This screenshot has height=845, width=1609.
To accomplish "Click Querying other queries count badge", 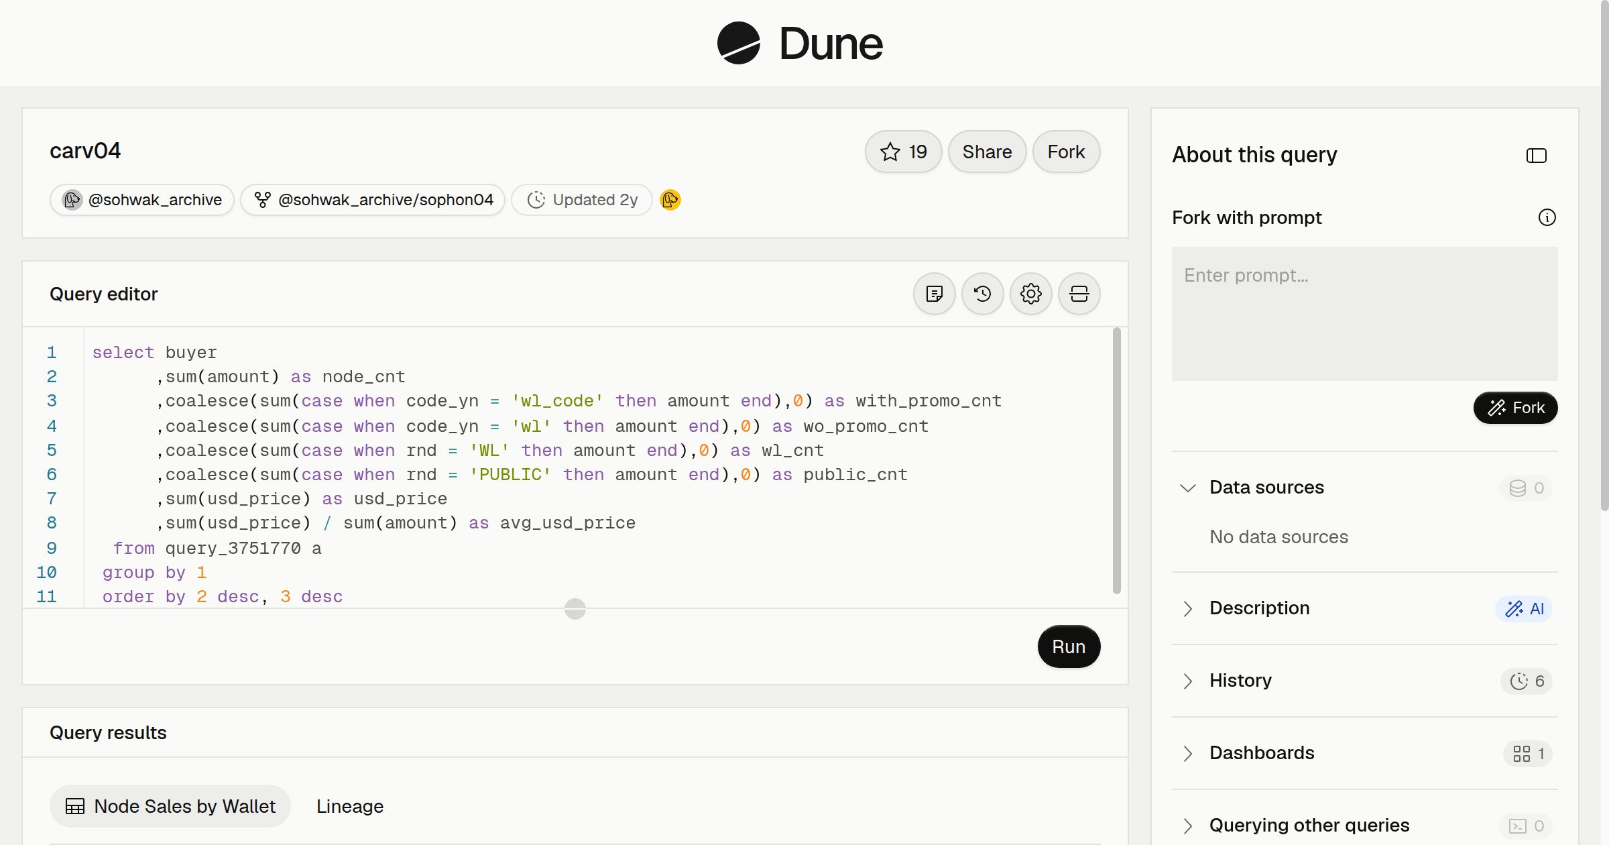I will 1526,826.
